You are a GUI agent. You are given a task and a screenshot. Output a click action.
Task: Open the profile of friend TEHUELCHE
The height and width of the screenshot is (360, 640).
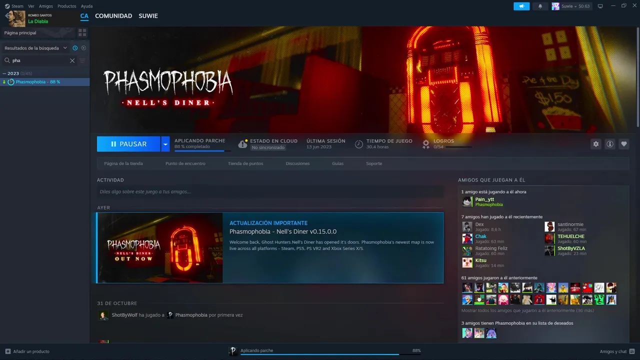pos(571,236)
